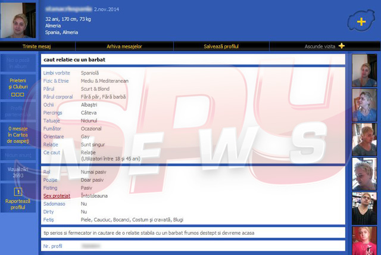Follow the red Sex protejat link
This screenshot has height=255, width=381.
[57, 196]
